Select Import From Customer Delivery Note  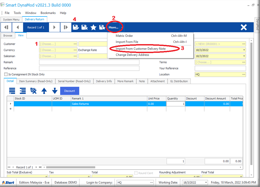[x=141, y=49]
